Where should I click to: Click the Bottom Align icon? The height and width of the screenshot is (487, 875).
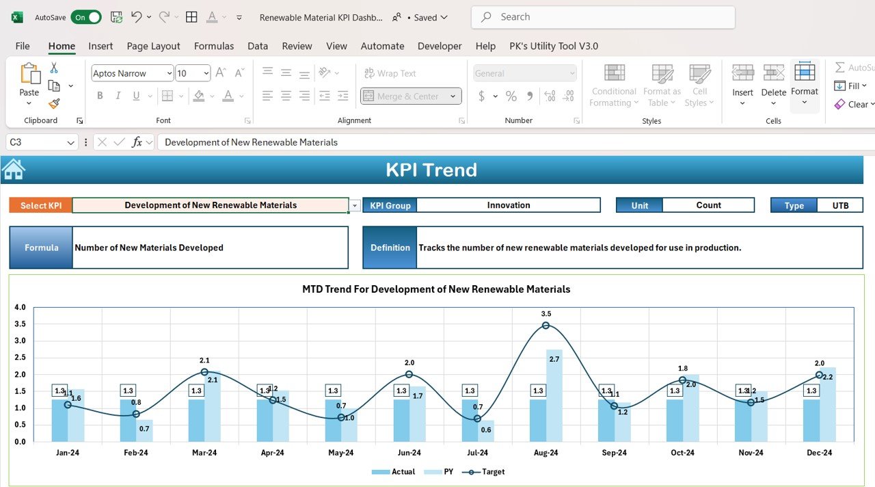(305, 73)
